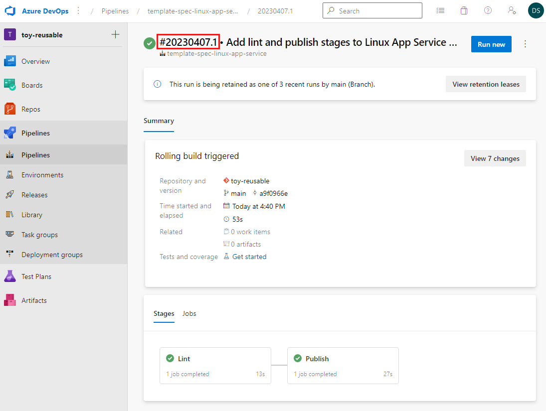
Task: Click the Run new button
Action: pyautogui.click(x=491, y=44)
